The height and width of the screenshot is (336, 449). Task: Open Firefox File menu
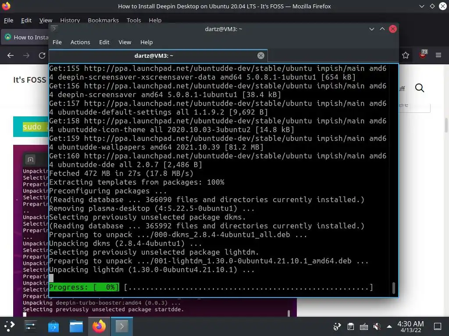tap(8, 20)
